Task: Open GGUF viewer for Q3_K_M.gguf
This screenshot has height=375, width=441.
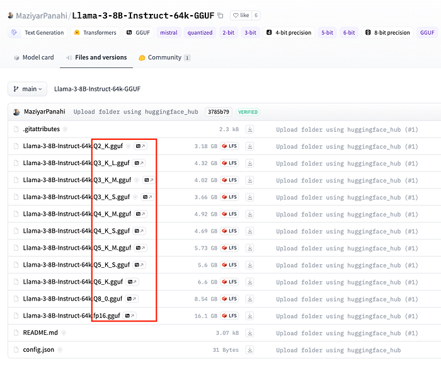Action: pyautogui.click(x=149, y=180)
